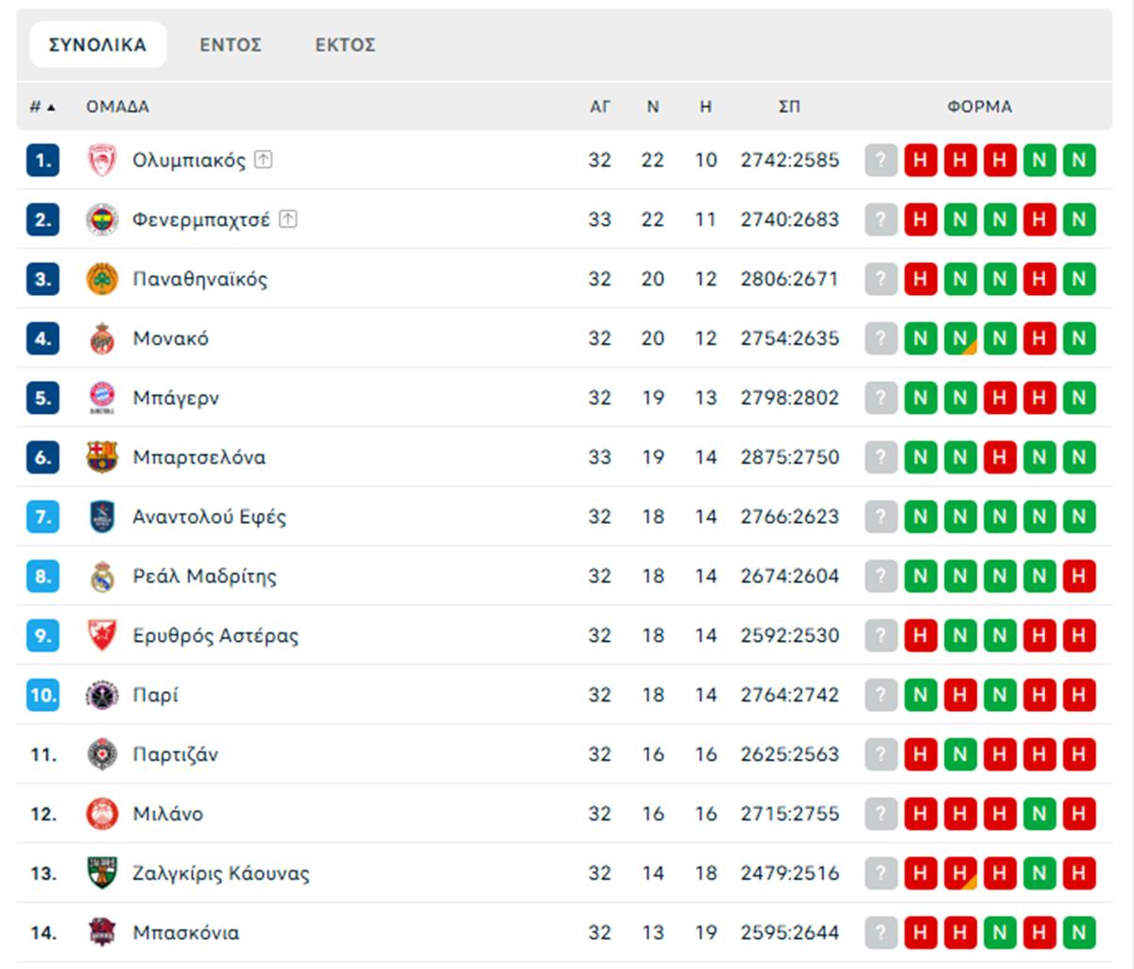1134x969 pixels.
Task: Click the Μπασκόνια last green N form badge
Action: click(1079, 933)
